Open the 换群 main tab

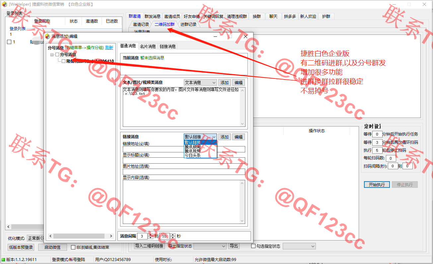(257, 16)
